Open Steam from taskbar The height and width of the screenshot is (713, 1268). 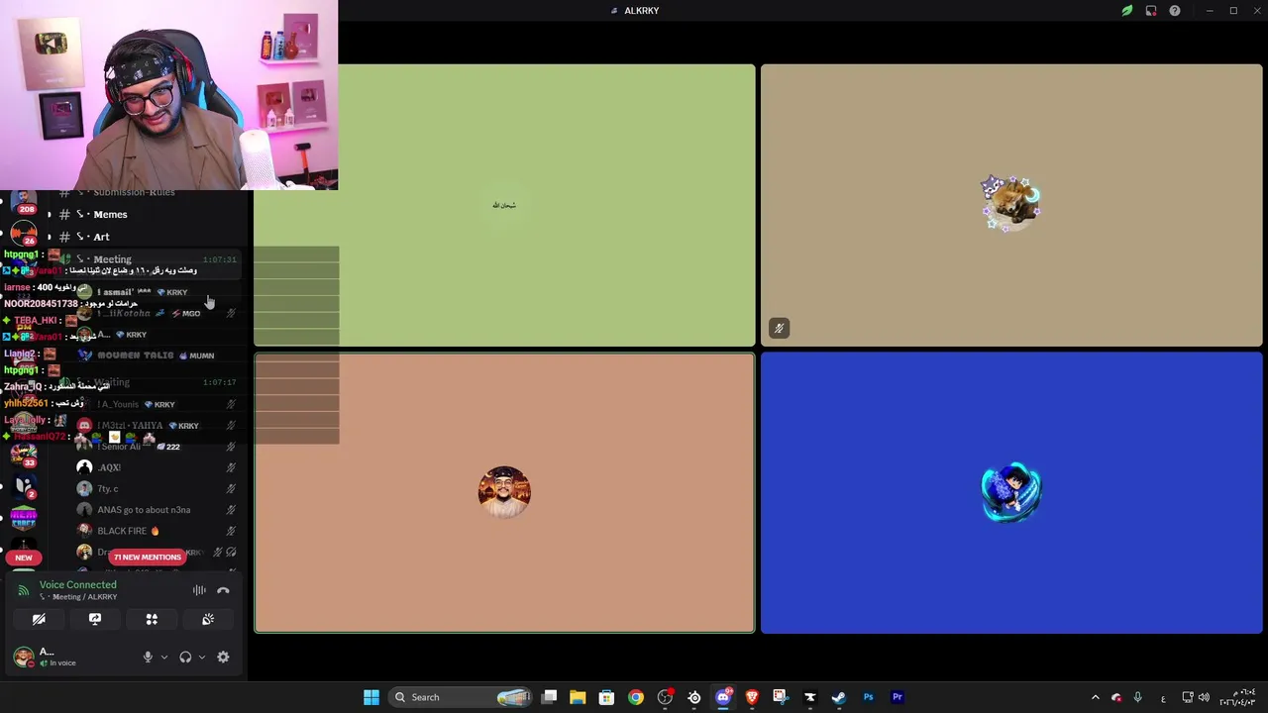[x=839, y=697]
